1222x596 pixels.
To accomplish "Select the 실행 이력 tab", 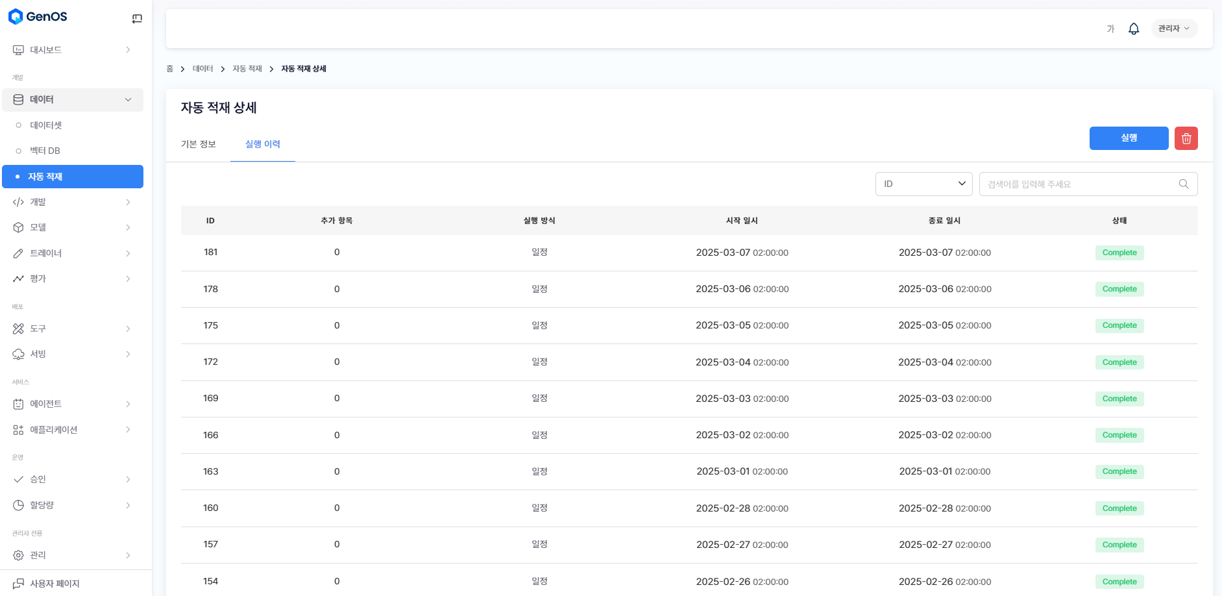I will point(263,144).
